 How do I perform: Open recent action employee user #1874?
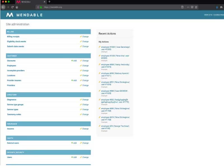[115, 66]
